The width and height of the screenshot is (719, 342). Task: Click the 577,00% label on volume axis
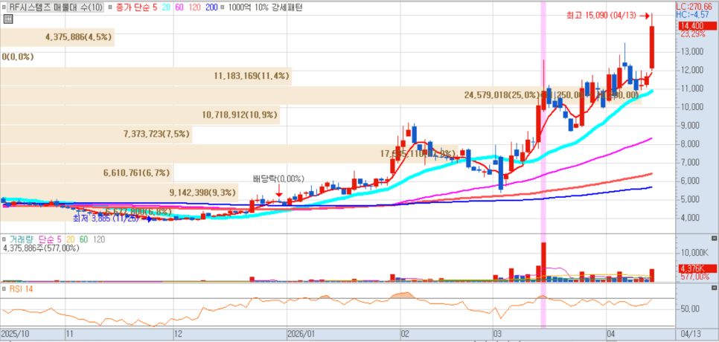(x=694, y=277)
